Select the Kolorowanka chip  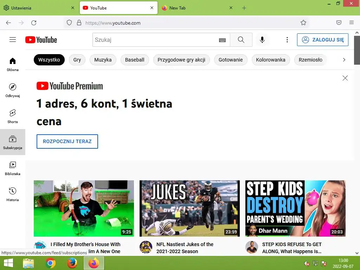coord(271,60)
